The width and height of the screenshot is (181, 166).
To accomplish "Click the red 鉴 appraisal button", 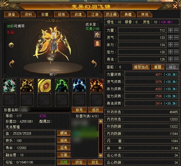I will tap(97, 43).
